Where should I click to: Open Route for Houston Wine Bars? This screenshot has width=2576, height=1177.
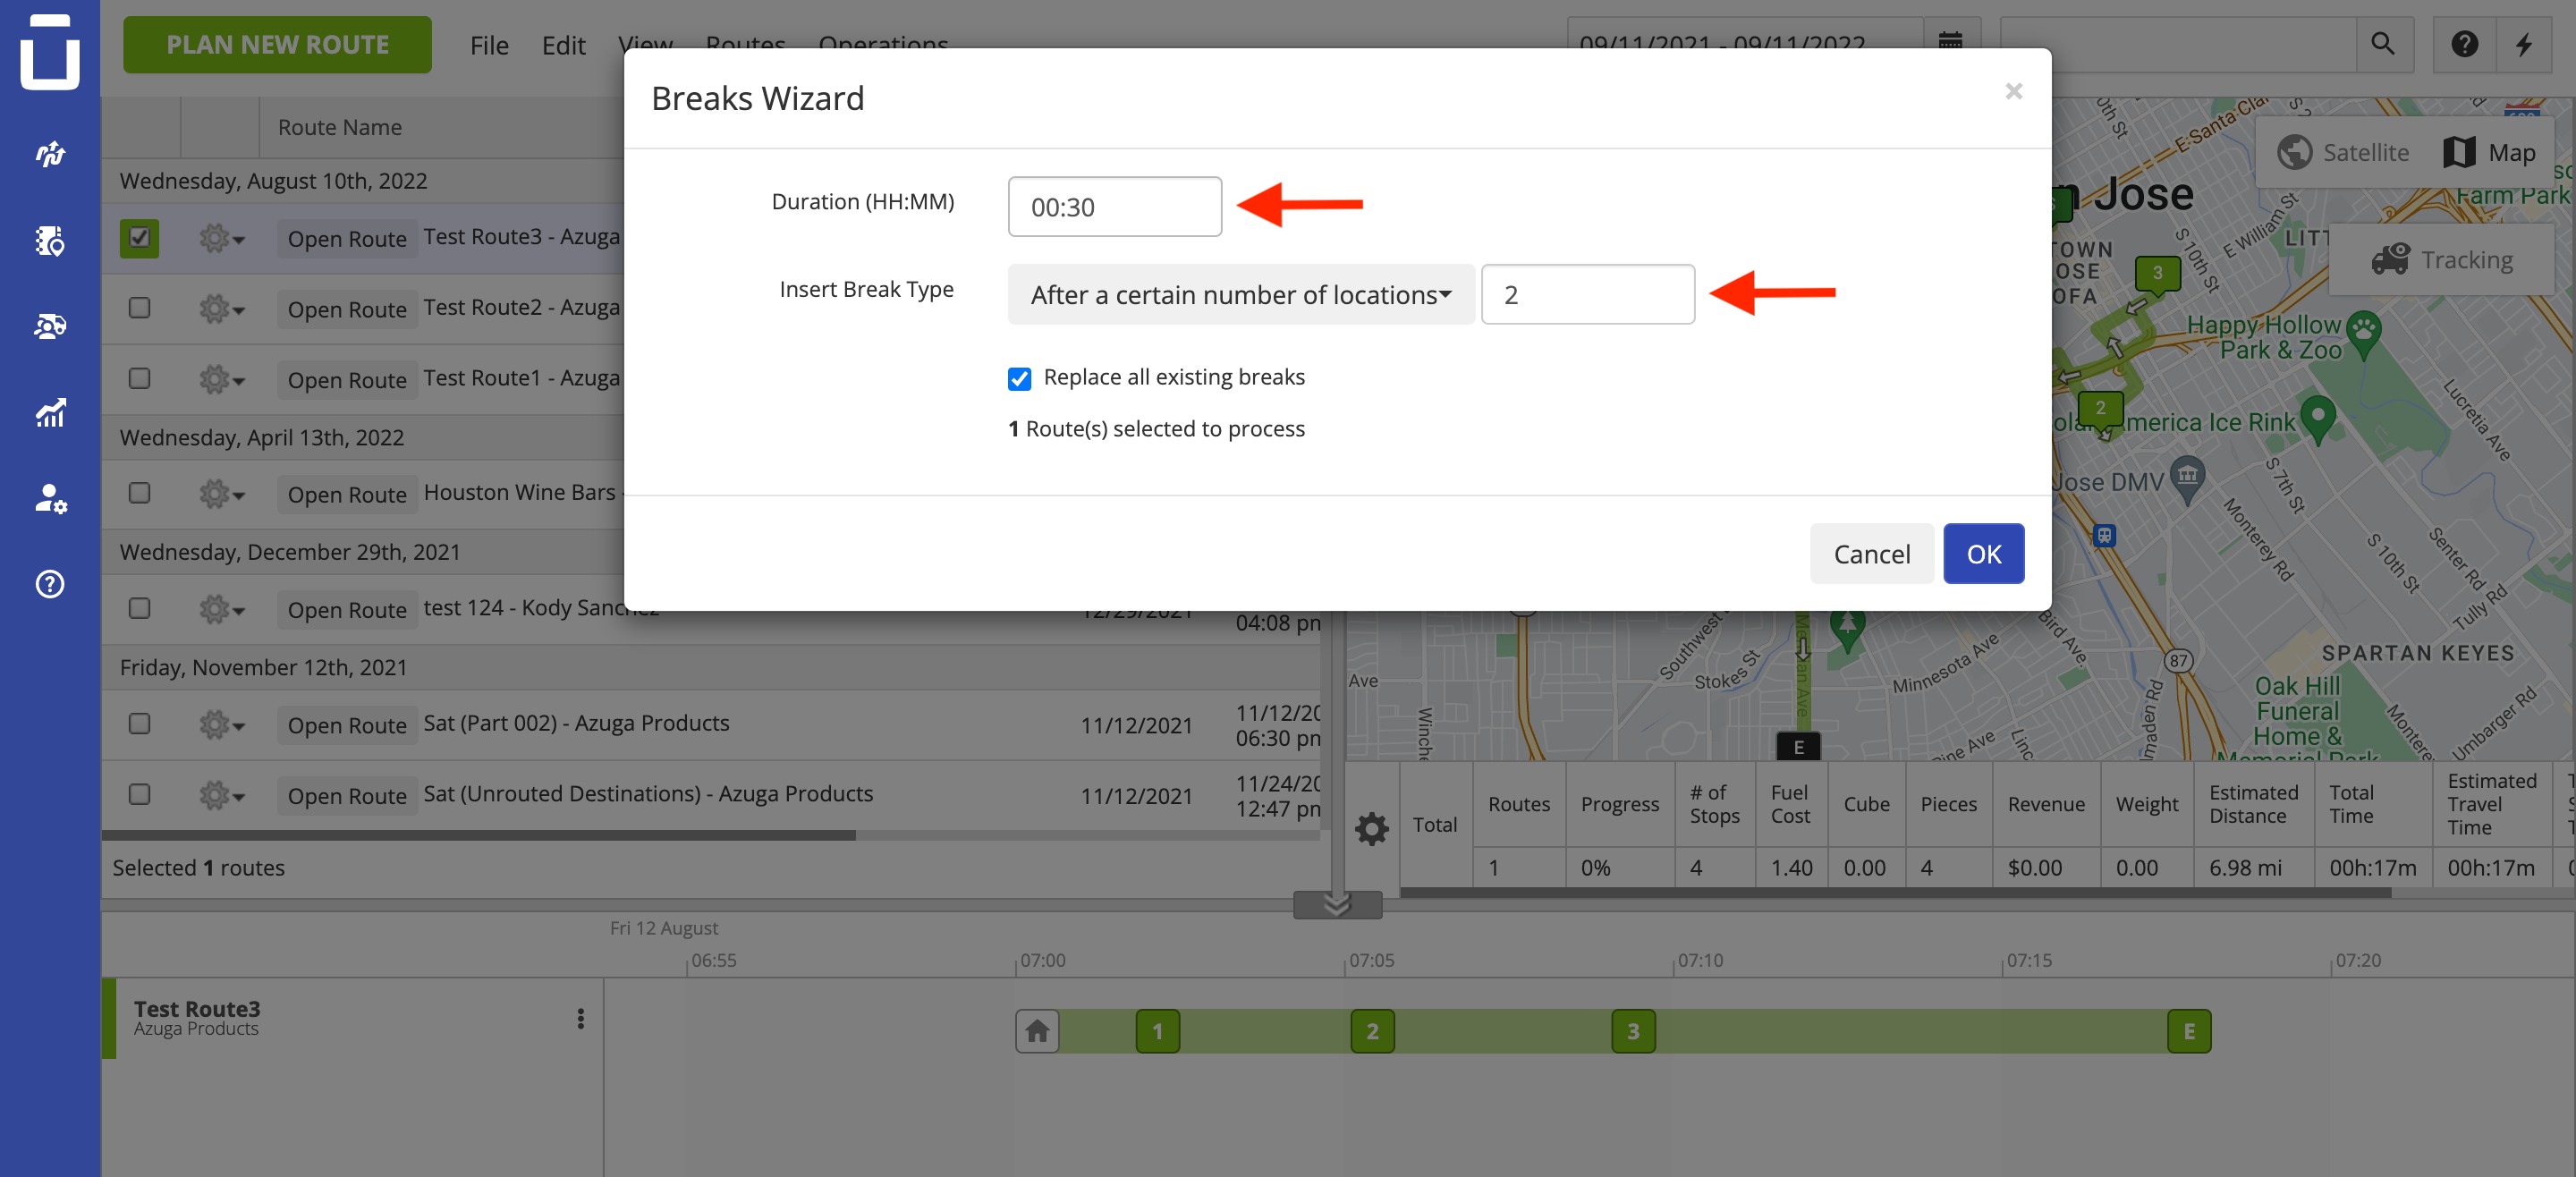point(347,494)
